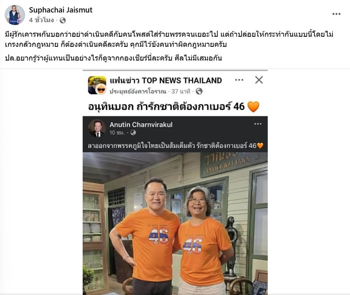Click the globe icon next to 37 นาที

point(199,91)
